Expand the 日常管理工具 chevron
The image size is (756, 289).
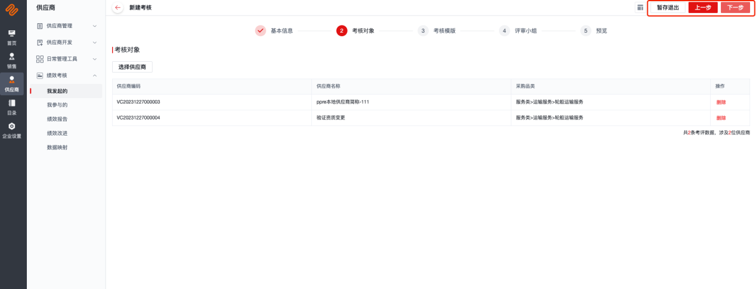(x=95, y=59)
